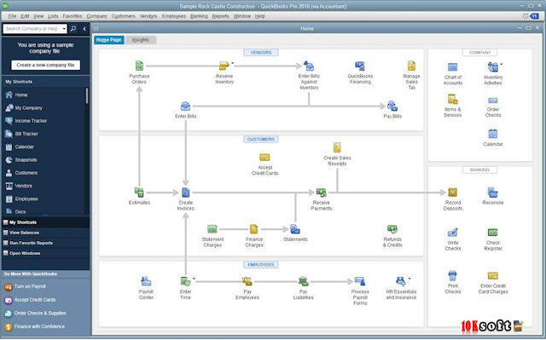The width and height of the screenshot is (546, 340).
Task: Expand Receive Inventory dropdown arrow
Action: tap(232, 63)
